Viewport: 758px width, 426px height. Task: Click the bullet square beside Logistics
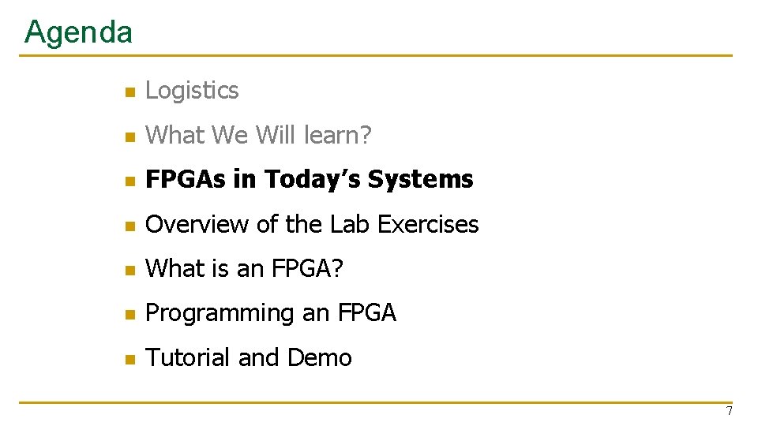click(x=130, y=92)
